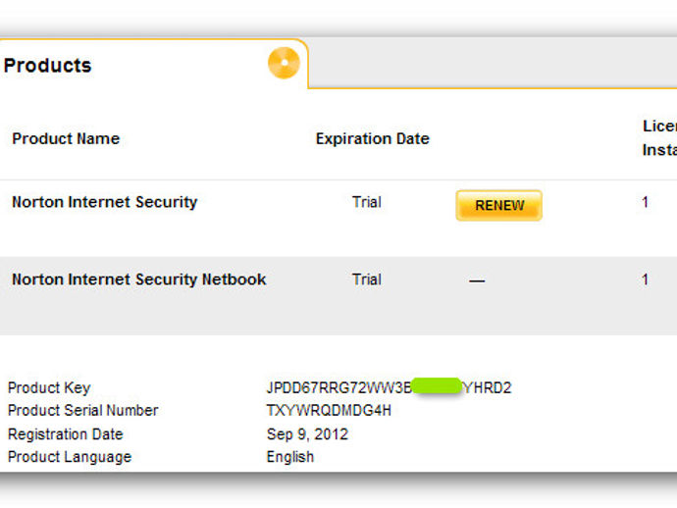This screenshot has height=508, width=677.
Task: Click the dash in the Netbook row
Action: point(477,281)
